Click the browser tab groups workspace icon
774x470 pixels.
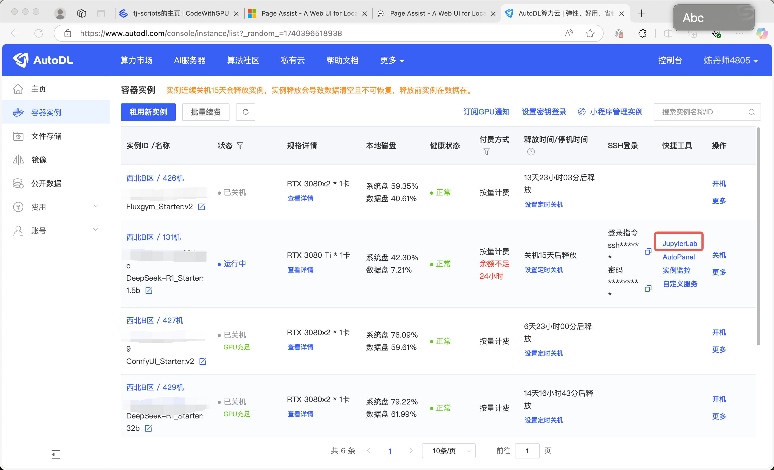82,13
